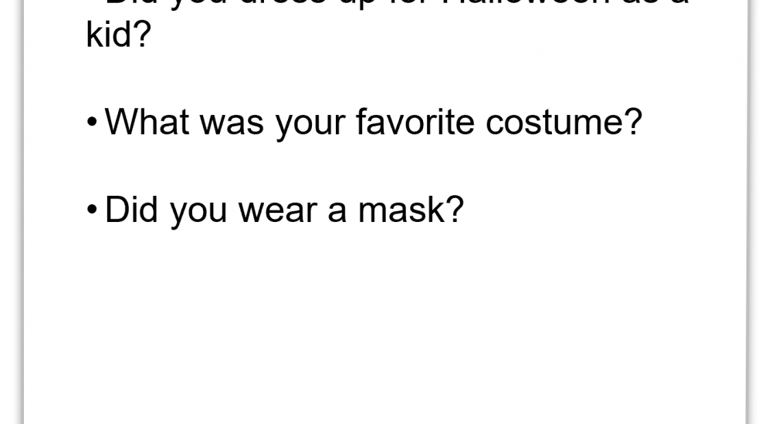The height and width of the screenshot is (424, 772).
Task: Click the word "What" in second bullet
Action: coord(147,122)
